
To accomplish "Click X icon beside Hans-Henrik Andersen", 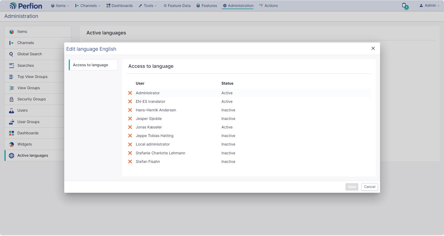I will (130, 110).
